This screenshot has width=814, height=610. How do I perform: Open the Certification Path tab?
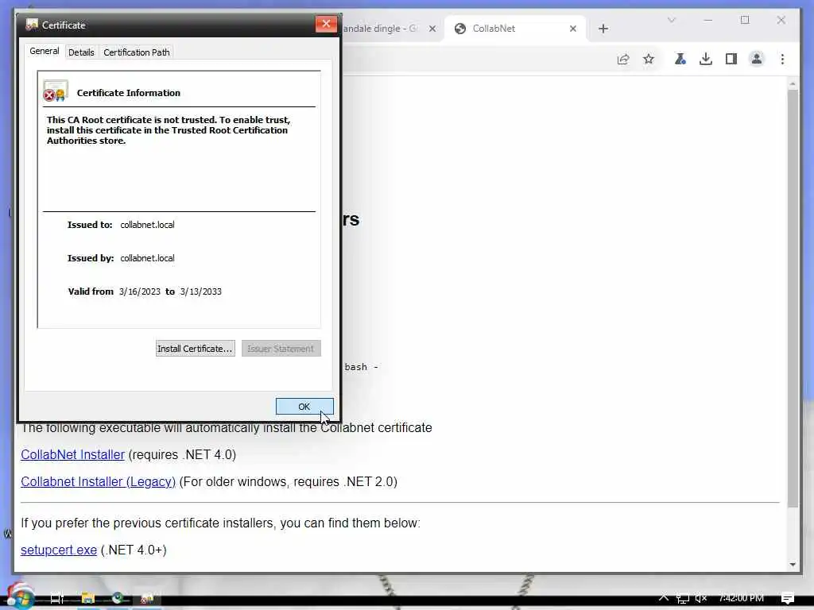[137, 52]
